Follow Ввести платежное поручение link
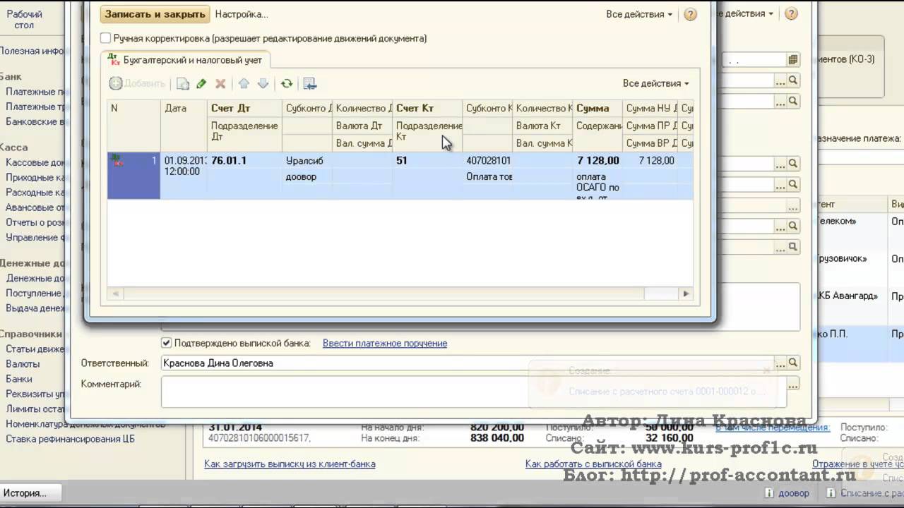The height and width of the screenshot is (508, 904). pyautogui.click(x=385, y=343)
